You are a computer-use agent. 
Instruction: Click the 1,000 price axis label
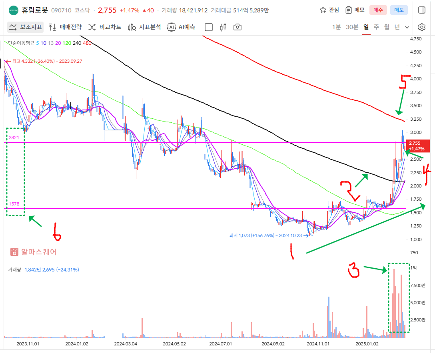pyautogui.click(x=416, y=239)
